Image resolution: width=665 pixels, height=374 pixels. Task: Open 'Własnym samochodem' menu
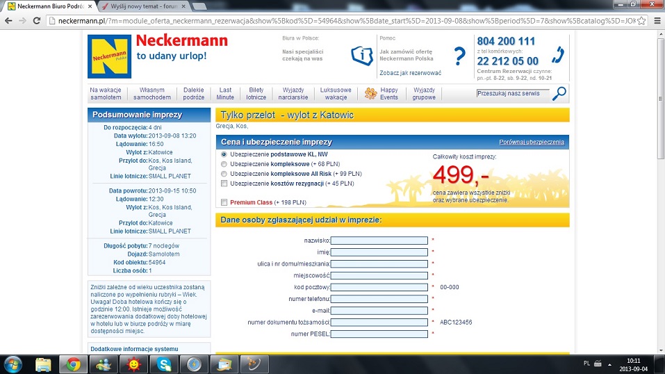(151, 94)
